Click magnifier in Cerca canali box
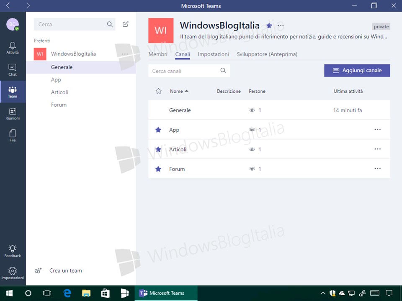Viewport: 402px width, 301px height. pos(223,71)
